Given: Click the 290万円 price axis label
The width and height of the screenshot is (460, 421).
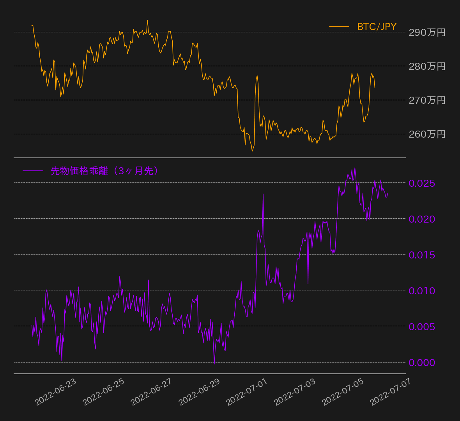Looking at the screenshot, I should click(427, 32).
